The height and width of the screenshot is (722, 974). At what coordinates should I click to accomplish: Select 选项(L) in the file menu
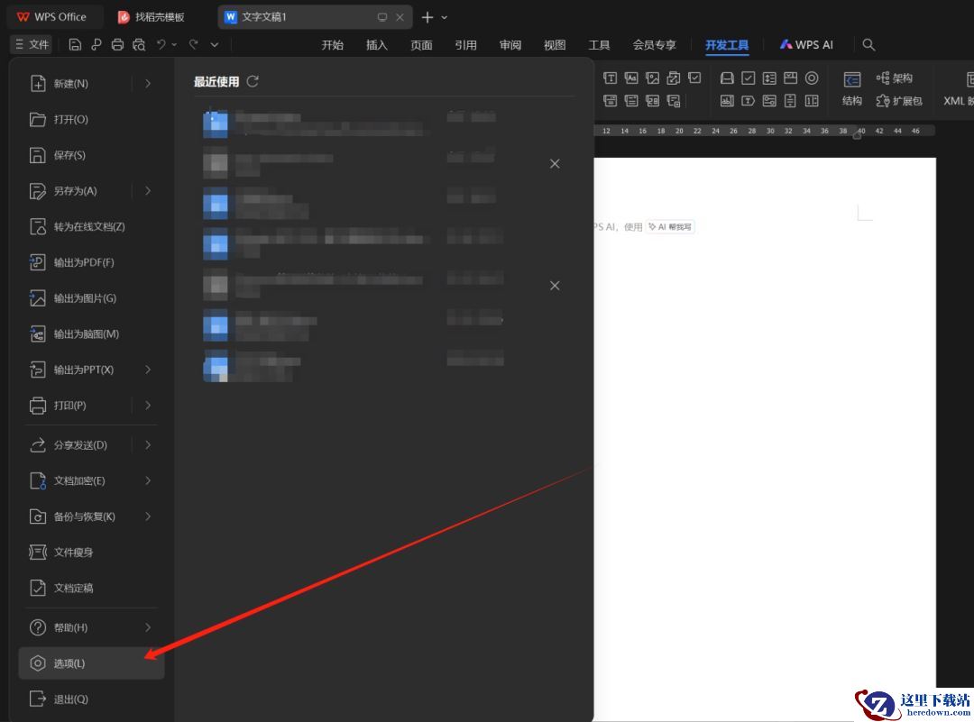pyautogui.click(x=90, y=663)
